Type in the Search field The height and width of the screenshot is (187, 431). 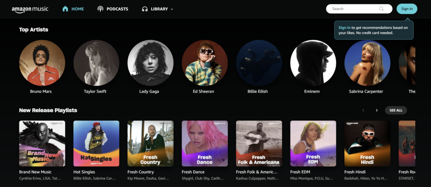click(354, 9)
